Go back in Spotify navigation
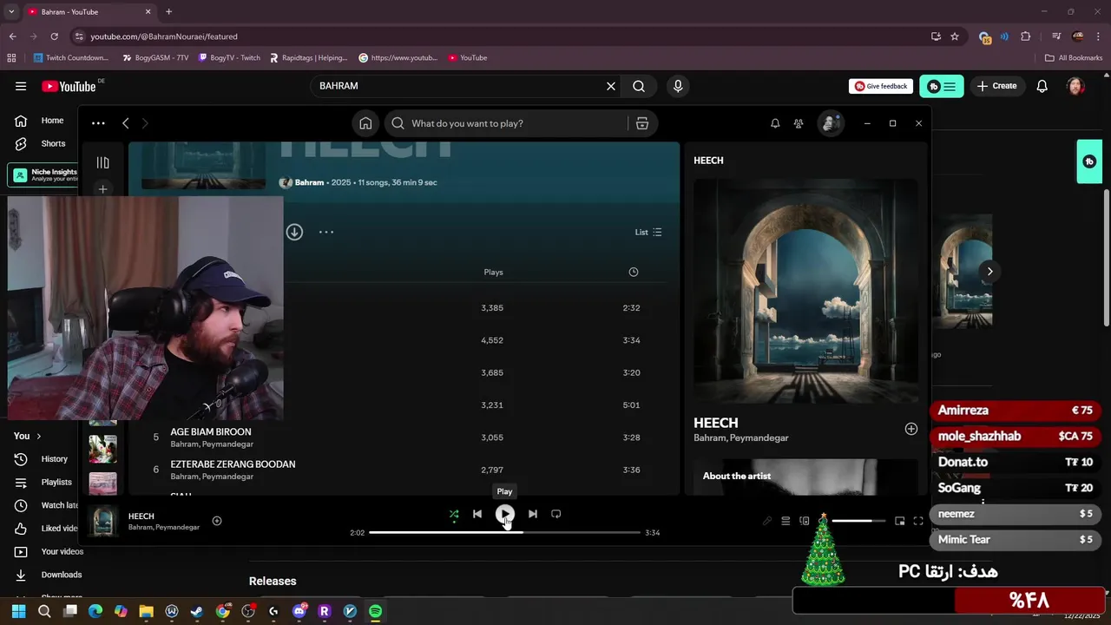Image resolution: width=1111 pixels, height=625 pixels. pyautogui.click(x=126, y=123)
